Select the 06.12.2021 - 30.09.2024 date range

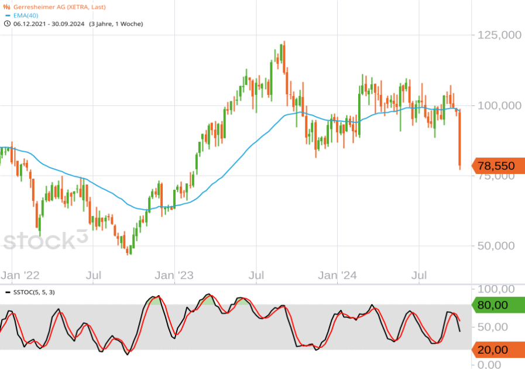[x=49, y=24]
